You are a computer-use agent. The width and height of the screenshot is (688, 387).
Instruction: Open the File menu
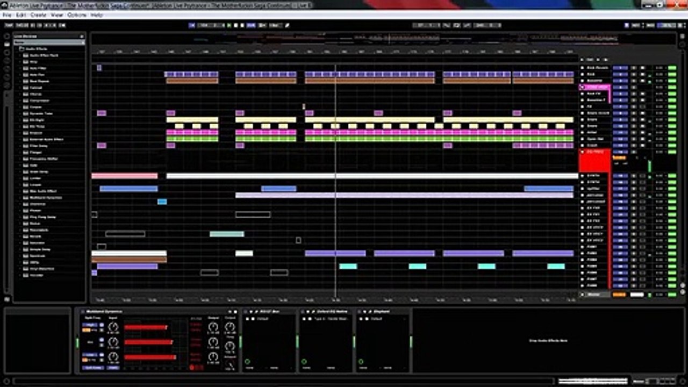pyautogui.click(x=6, y=15)
